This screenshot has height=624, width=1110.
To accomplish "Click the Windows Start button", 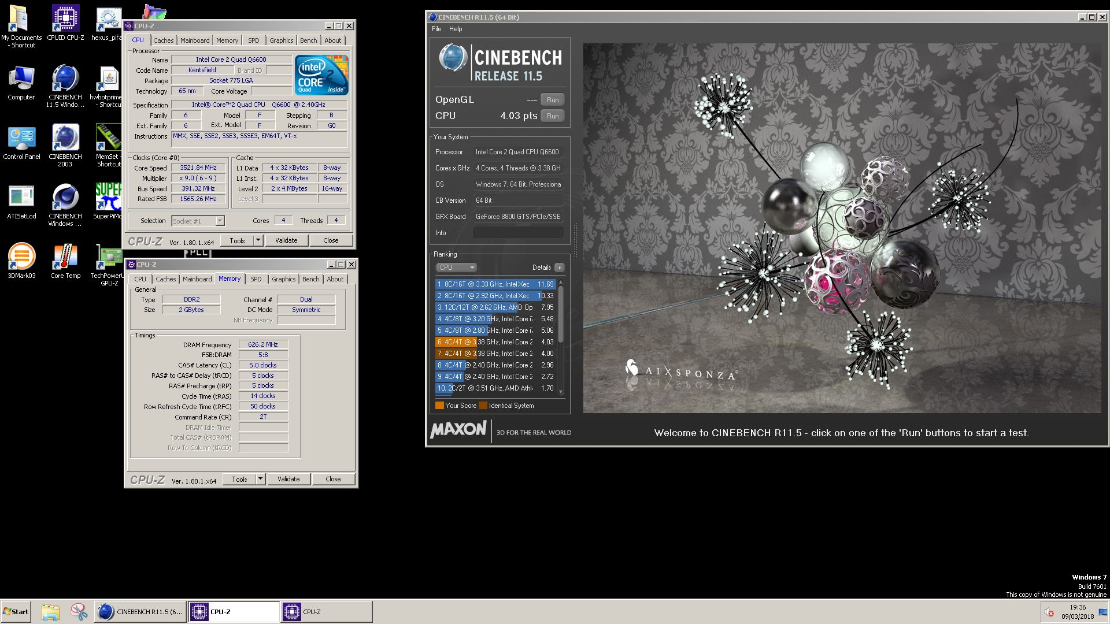I will coord(16,612).
